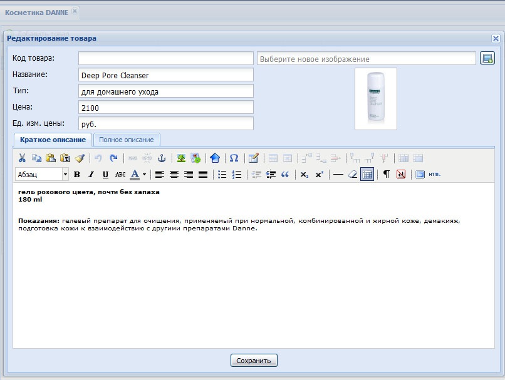Click the Insert table pencil icon
Image resolution: width=505 pixels, height=380 pixels.
coord(254,158)
